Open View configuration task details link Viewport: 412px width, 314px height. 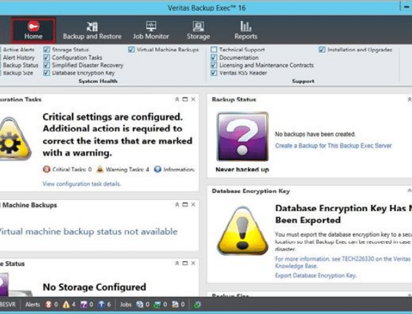point(82,184)
